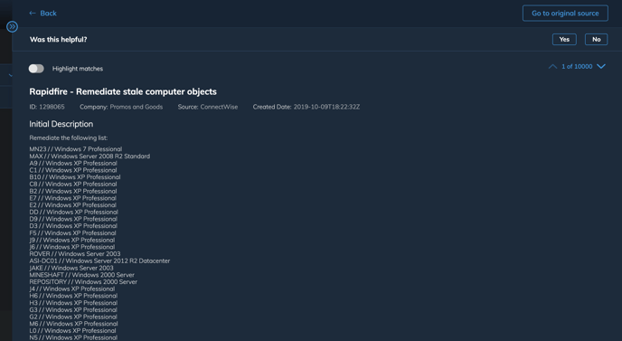Image resolution: width=622 pixels, height=341 pixels.
Task: Select row B2 // Windows XP Professional
Action: point(73,192)
